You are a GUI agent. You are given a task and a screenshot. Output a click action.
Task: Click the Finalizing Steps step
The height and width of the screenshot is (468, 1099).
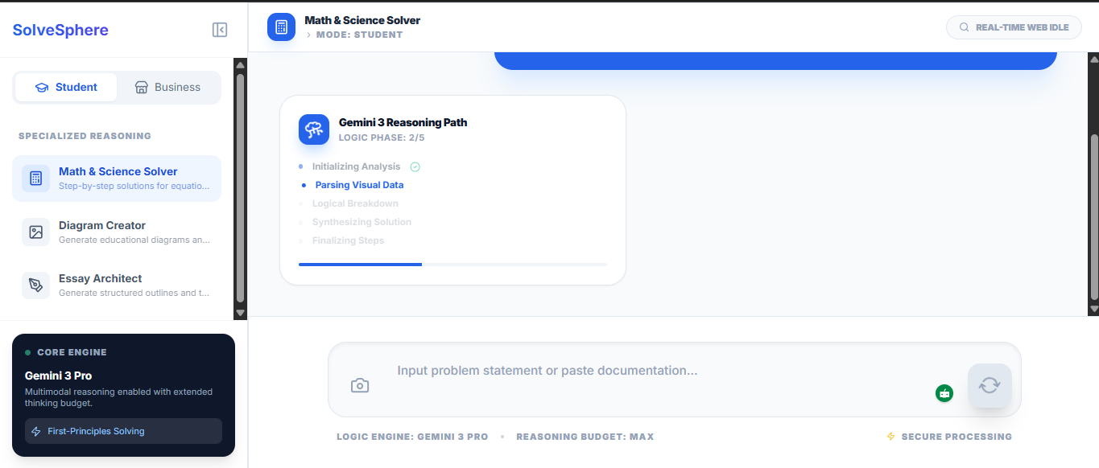point(348,240)
